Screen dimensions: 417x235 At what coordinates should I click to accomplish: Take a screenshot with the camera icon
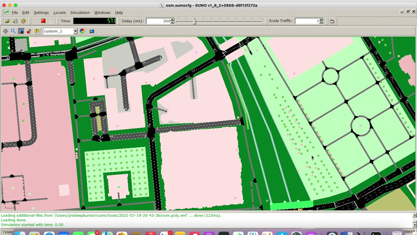point(92,31)
